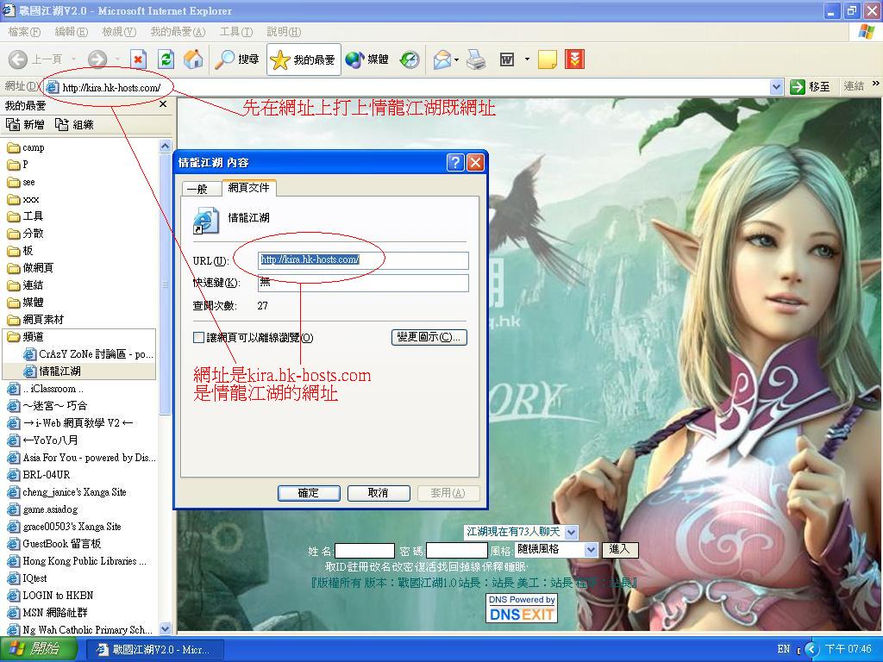The height and width of the screenshot is (662, 883).
Task: Open the 我的最愛(A) menu
Action: point(178,32)
